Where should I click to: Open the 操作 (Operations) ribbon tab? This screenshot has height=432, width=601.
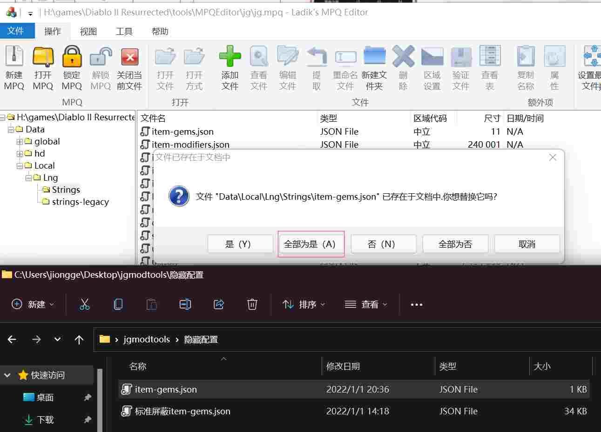tap(53, 31)
